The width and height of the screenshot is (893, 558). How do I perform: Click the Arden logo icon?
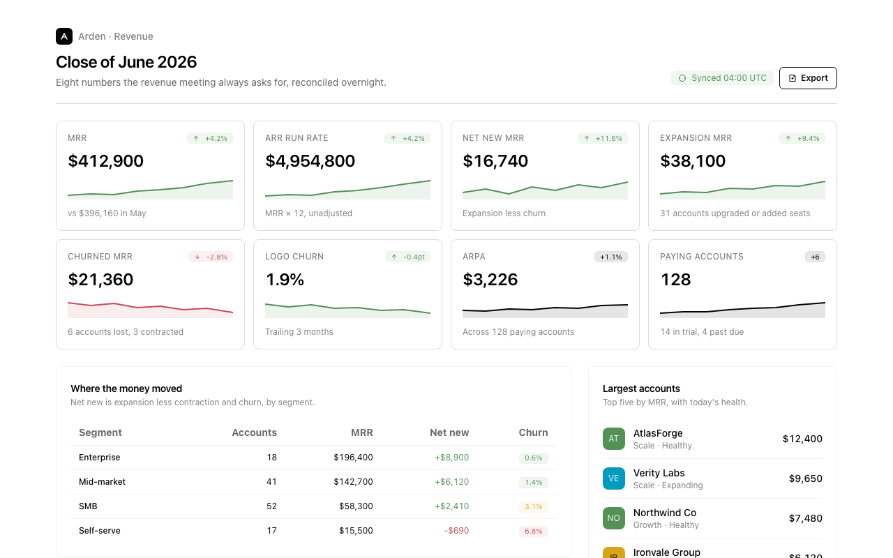[64, 36]
